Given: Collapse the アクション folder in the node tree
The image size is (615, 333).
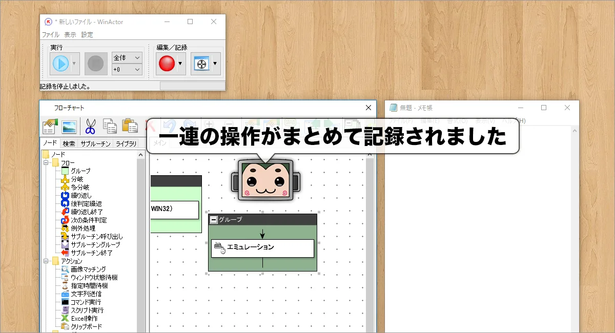Looking at the screenshot, I should (46, 261).
